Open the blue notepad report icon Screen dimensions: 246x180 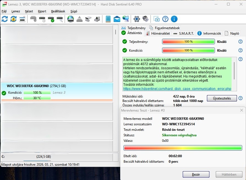(108, 19)
